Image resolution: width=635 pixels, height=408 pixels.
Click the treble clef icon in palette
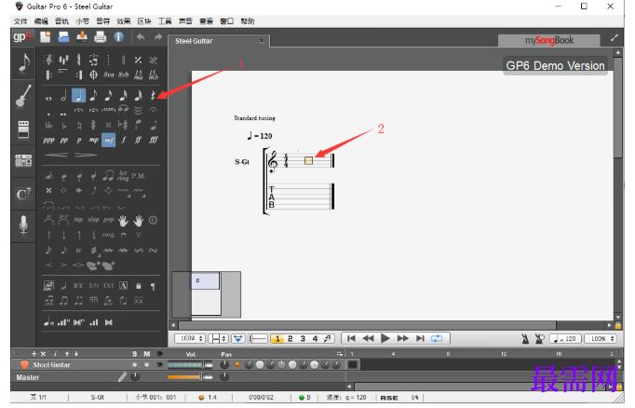(x=49, y=60)
